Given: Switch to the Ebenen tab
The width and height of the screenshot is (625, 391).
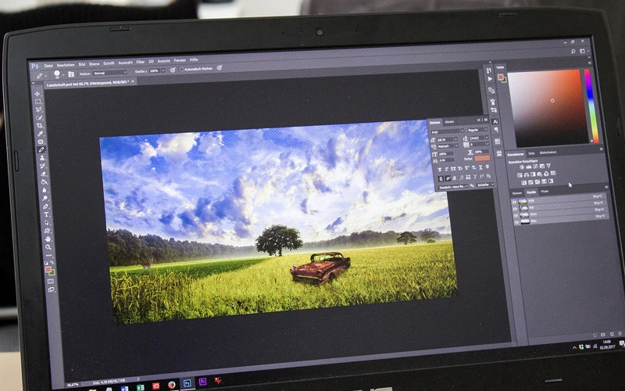Looking at the screenshot, I should (516, 192).
